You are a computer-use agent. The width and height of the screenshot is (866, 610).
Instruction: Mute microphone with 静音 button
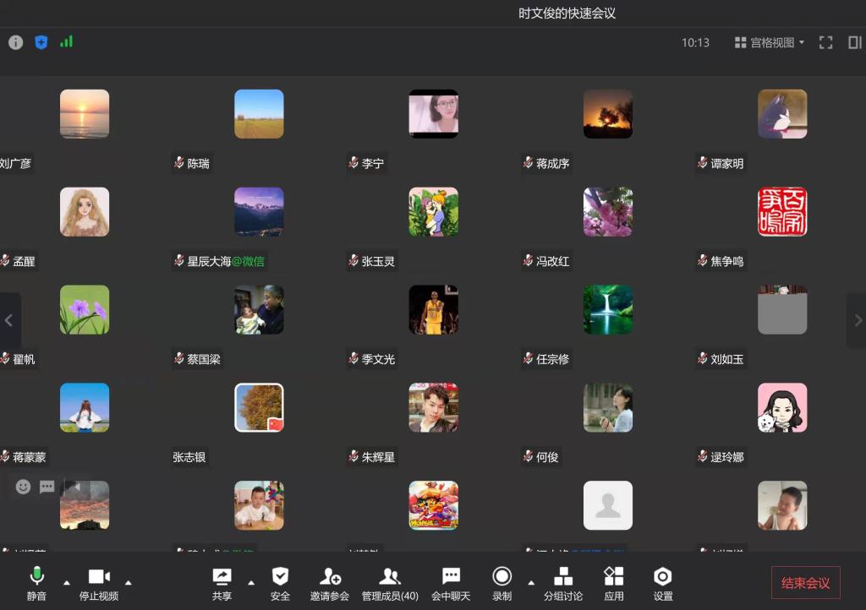coord(36,583)
